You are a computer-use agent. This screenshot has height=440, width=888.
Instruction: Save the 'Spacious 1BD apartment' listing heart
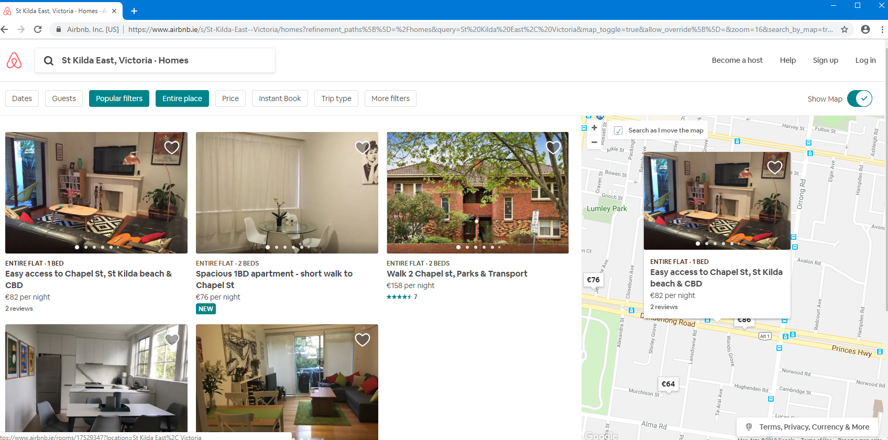363,147
